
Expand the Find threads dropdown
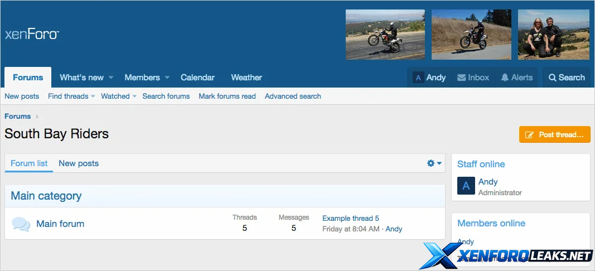93,96
